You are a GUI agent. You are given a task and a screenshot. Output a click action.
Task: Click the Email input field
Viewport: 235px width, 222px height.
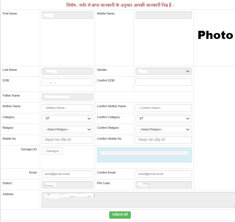[67, 174]
